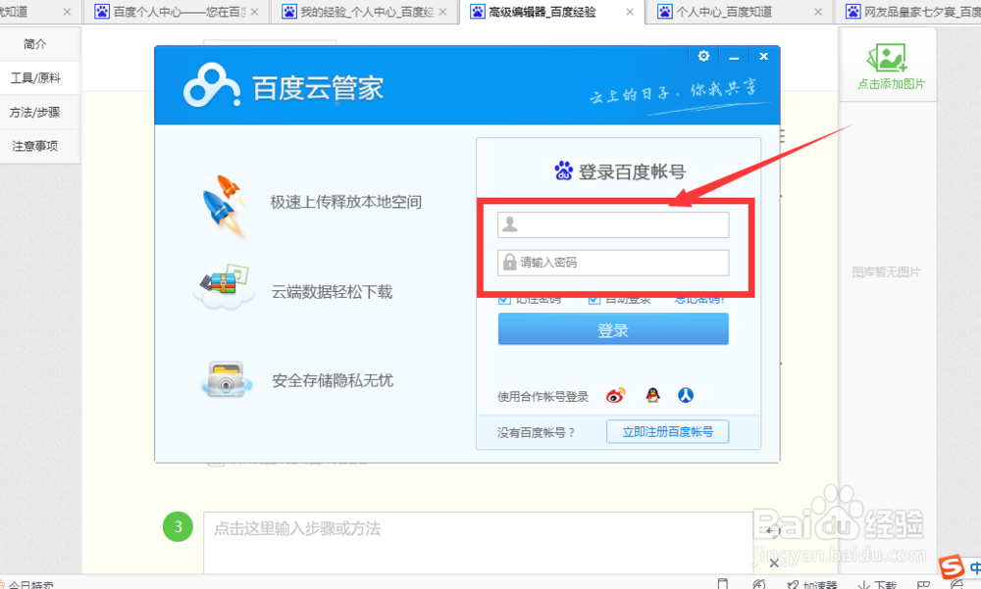This screenshot has width=981, height=589.
Task: Click the 请输入密码 password field
Action: pyautogui.click(x=613, y=262)
